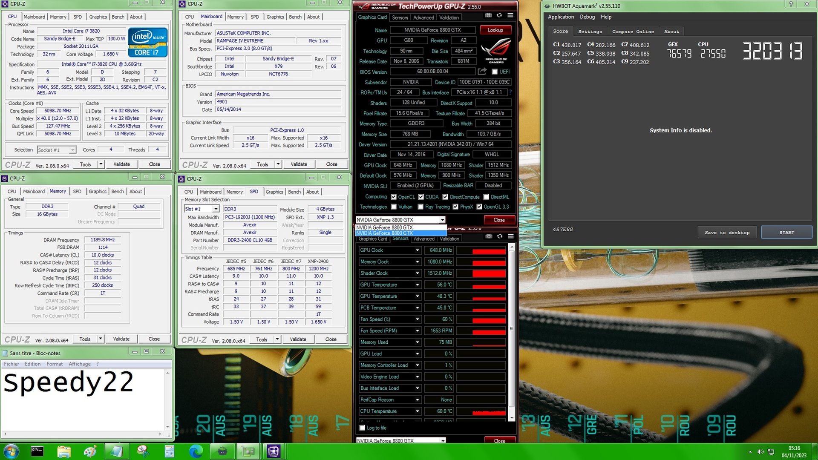This screenshot has height=460, width=818.
Task: Expand Tools dropdown arrow in CPU-Z SPD window
Action: [x=277, y=339]
